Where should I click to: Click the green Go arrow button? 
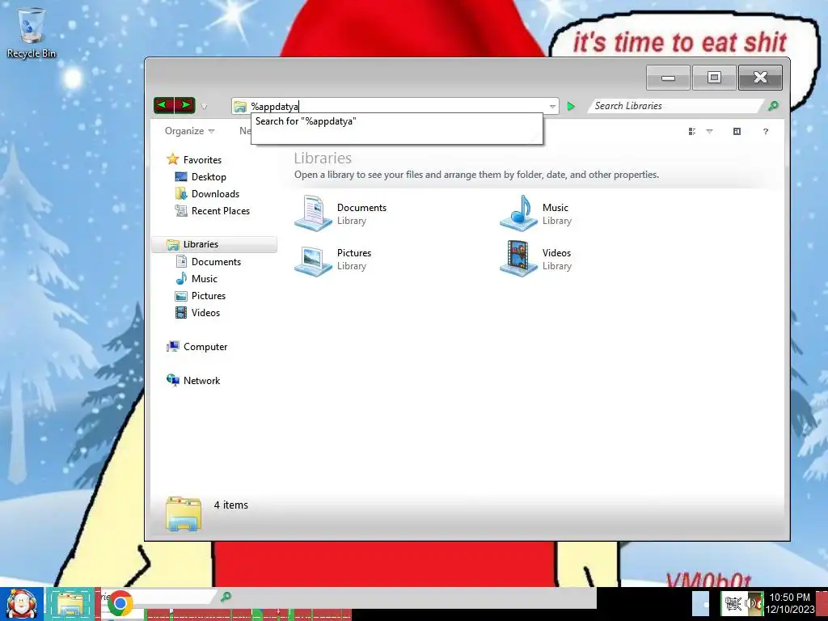pyautogui.click(x=571, y=106)
